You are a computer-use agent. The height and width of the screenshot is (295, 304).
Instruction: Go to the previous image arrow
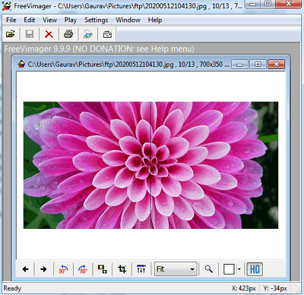pos(25,269)
